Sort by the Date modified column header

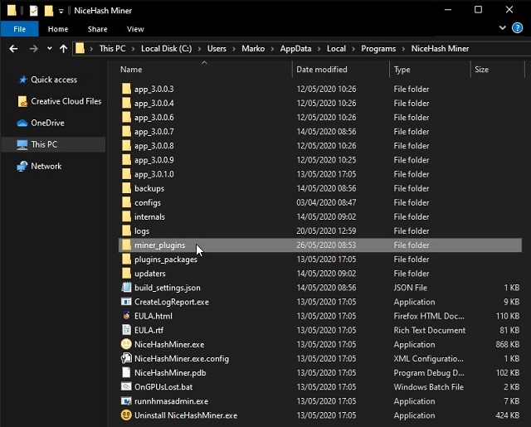pyautogui.click(x=322, y=70)
